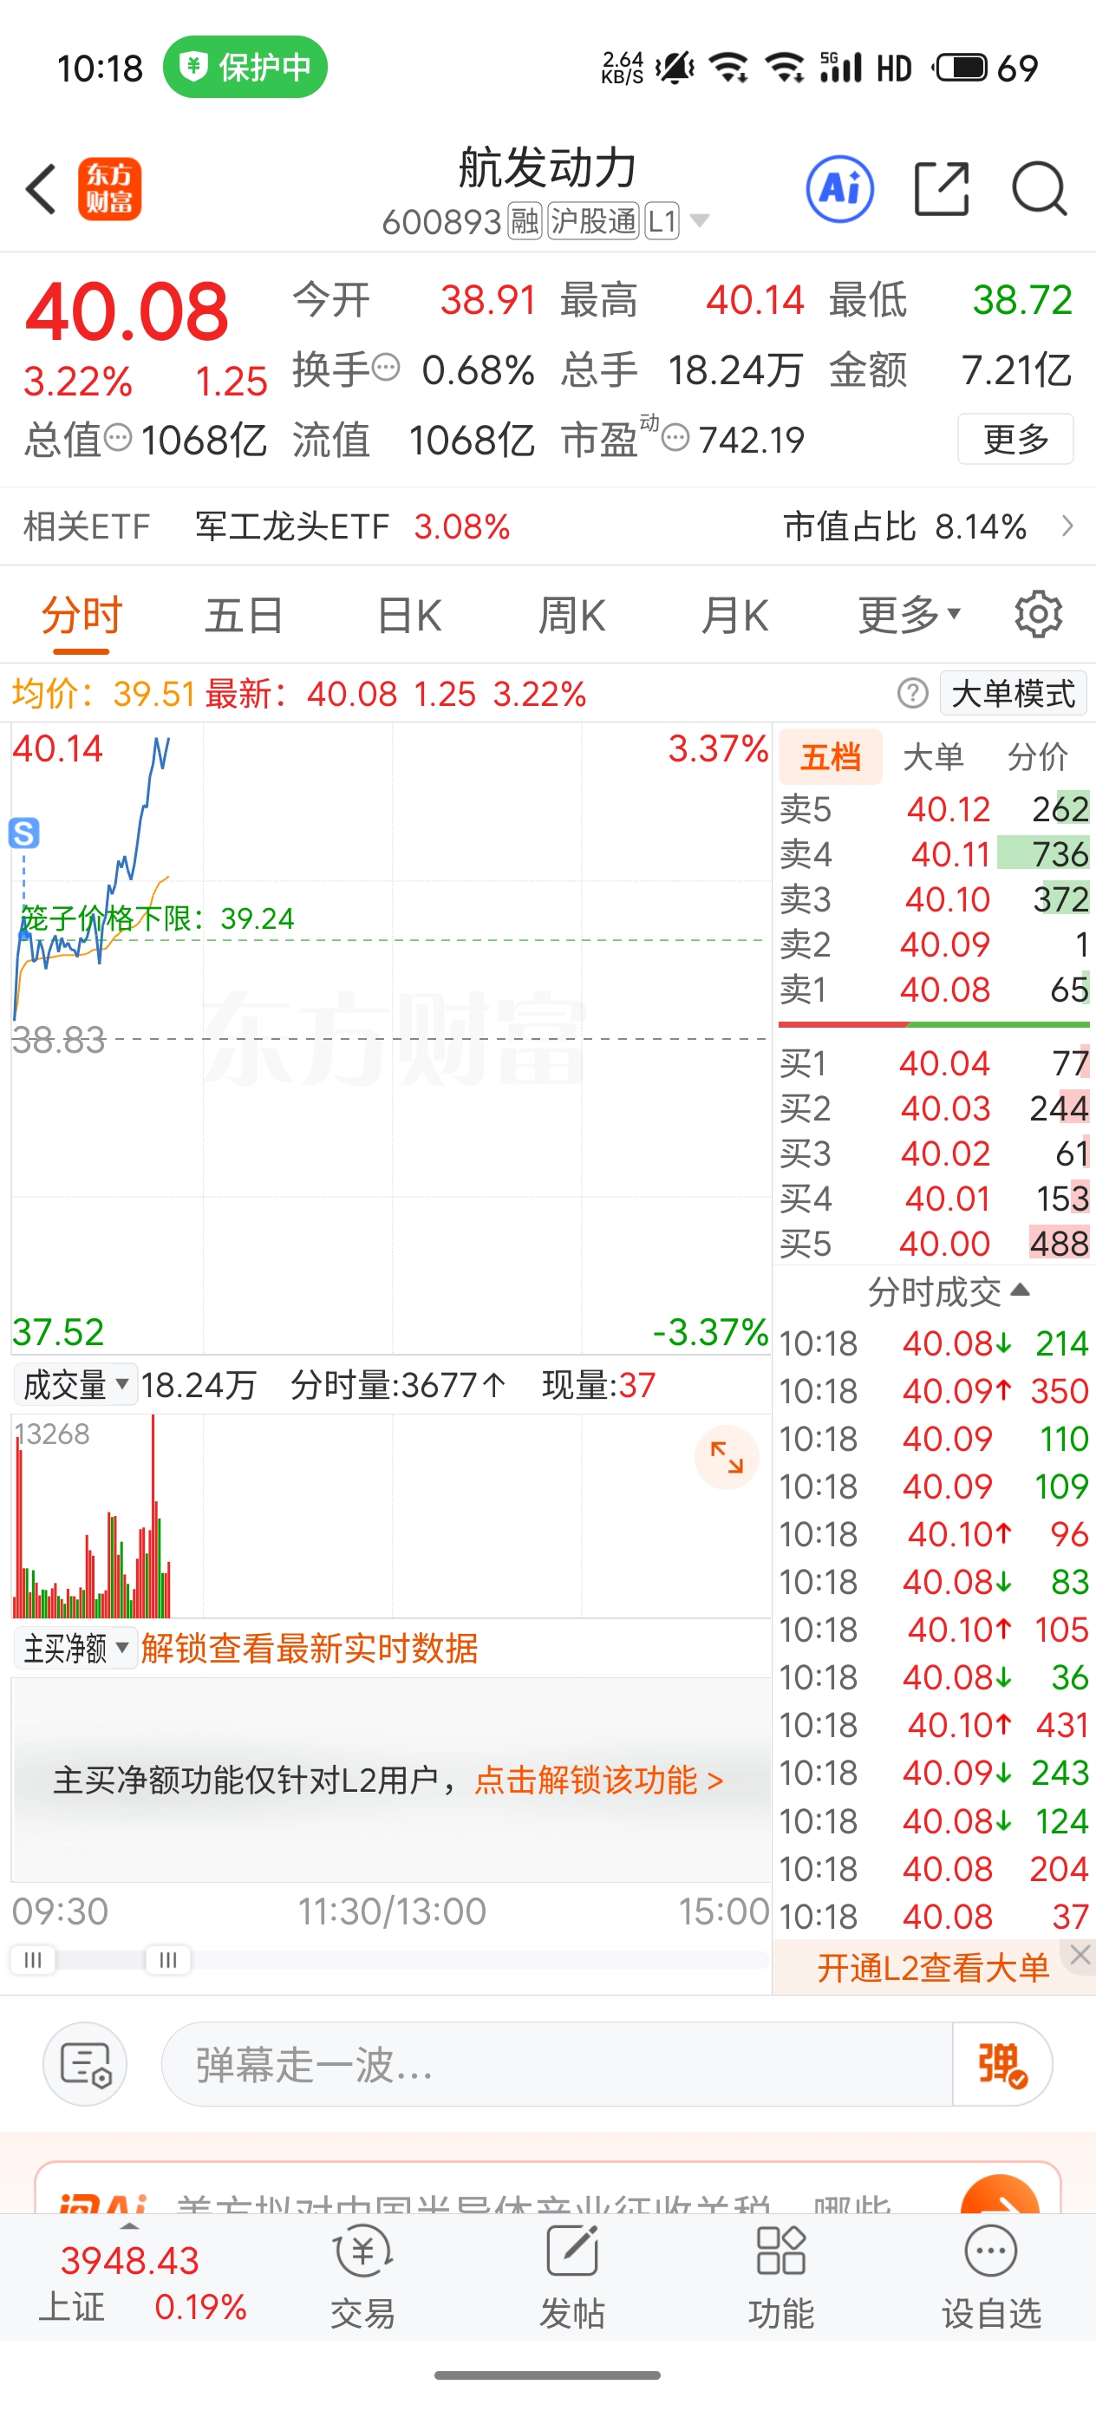
Task: Collapse the 分时成交 list
Action: click(948, 1290)
